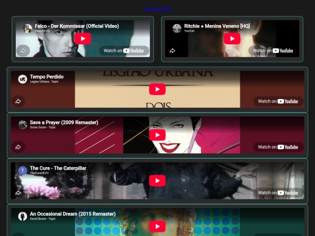This screenshot has height=236, width=315.
Task: Share the Save a Prayer video
Action: tap(18, 147)
